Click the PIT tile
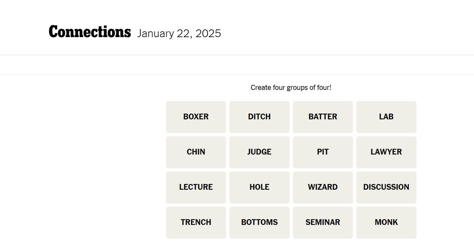Viewport: 474px width, 247px height. click(x=323, y=152)
